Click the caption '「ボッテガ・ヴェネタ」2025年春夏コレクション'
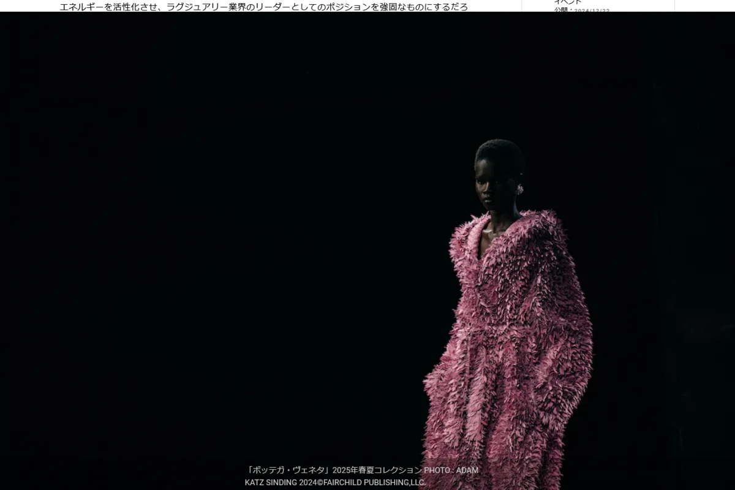 point(334,470)
